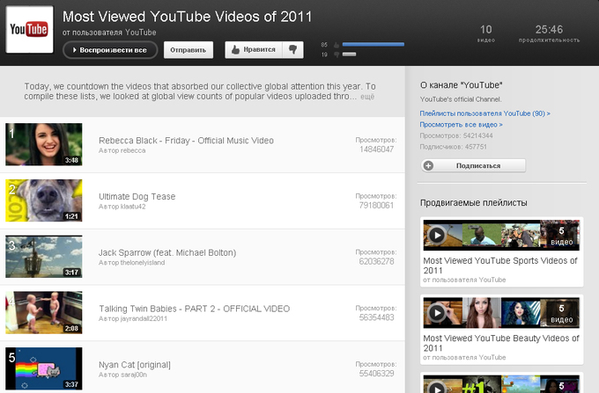Click the Ultimate Dog Tease title
This screenshot has height=393, width=599.
coord(137,196)
